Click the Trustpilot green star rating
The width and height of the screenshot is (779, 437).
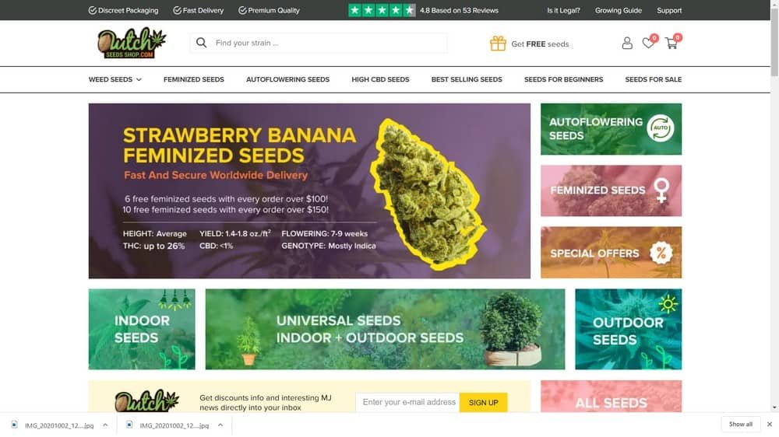(382, 10)
